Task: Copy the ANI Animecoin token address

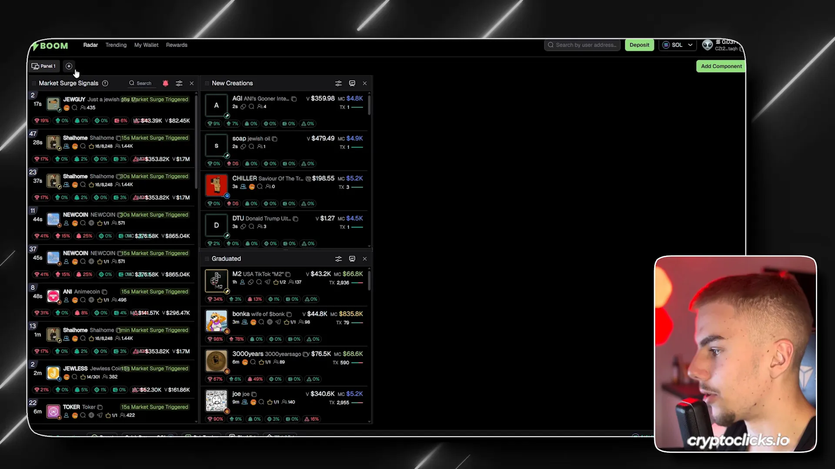Action: coord(104,292)
